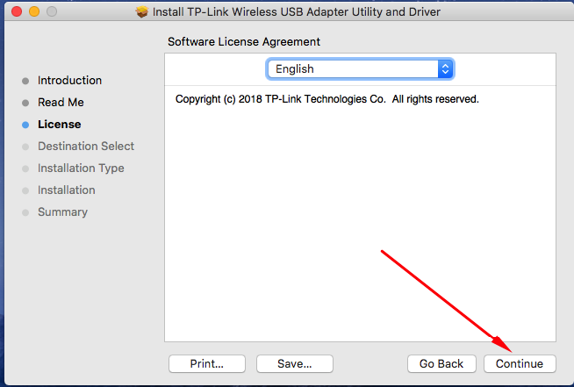This screenshot has width=574, height=387.
Task: Click the gray bullet beside Introduction step
Action: (25, 81)
